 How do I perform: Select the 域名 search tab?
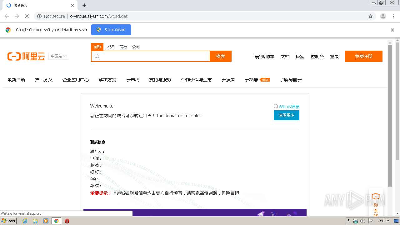[x=111, y=47]
